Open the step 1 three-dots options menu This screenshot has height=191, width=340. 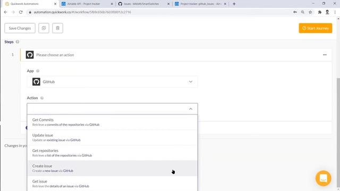point(325,55)
